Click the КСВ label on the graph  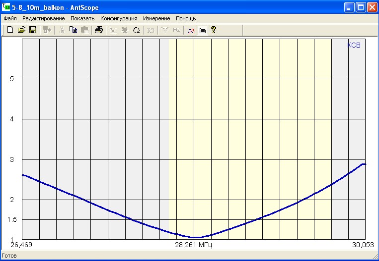click(353, 45)
